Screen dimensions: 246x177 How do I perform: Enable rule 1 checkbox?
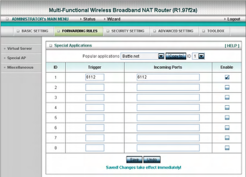pyautogui.click(x=227, y=77)
